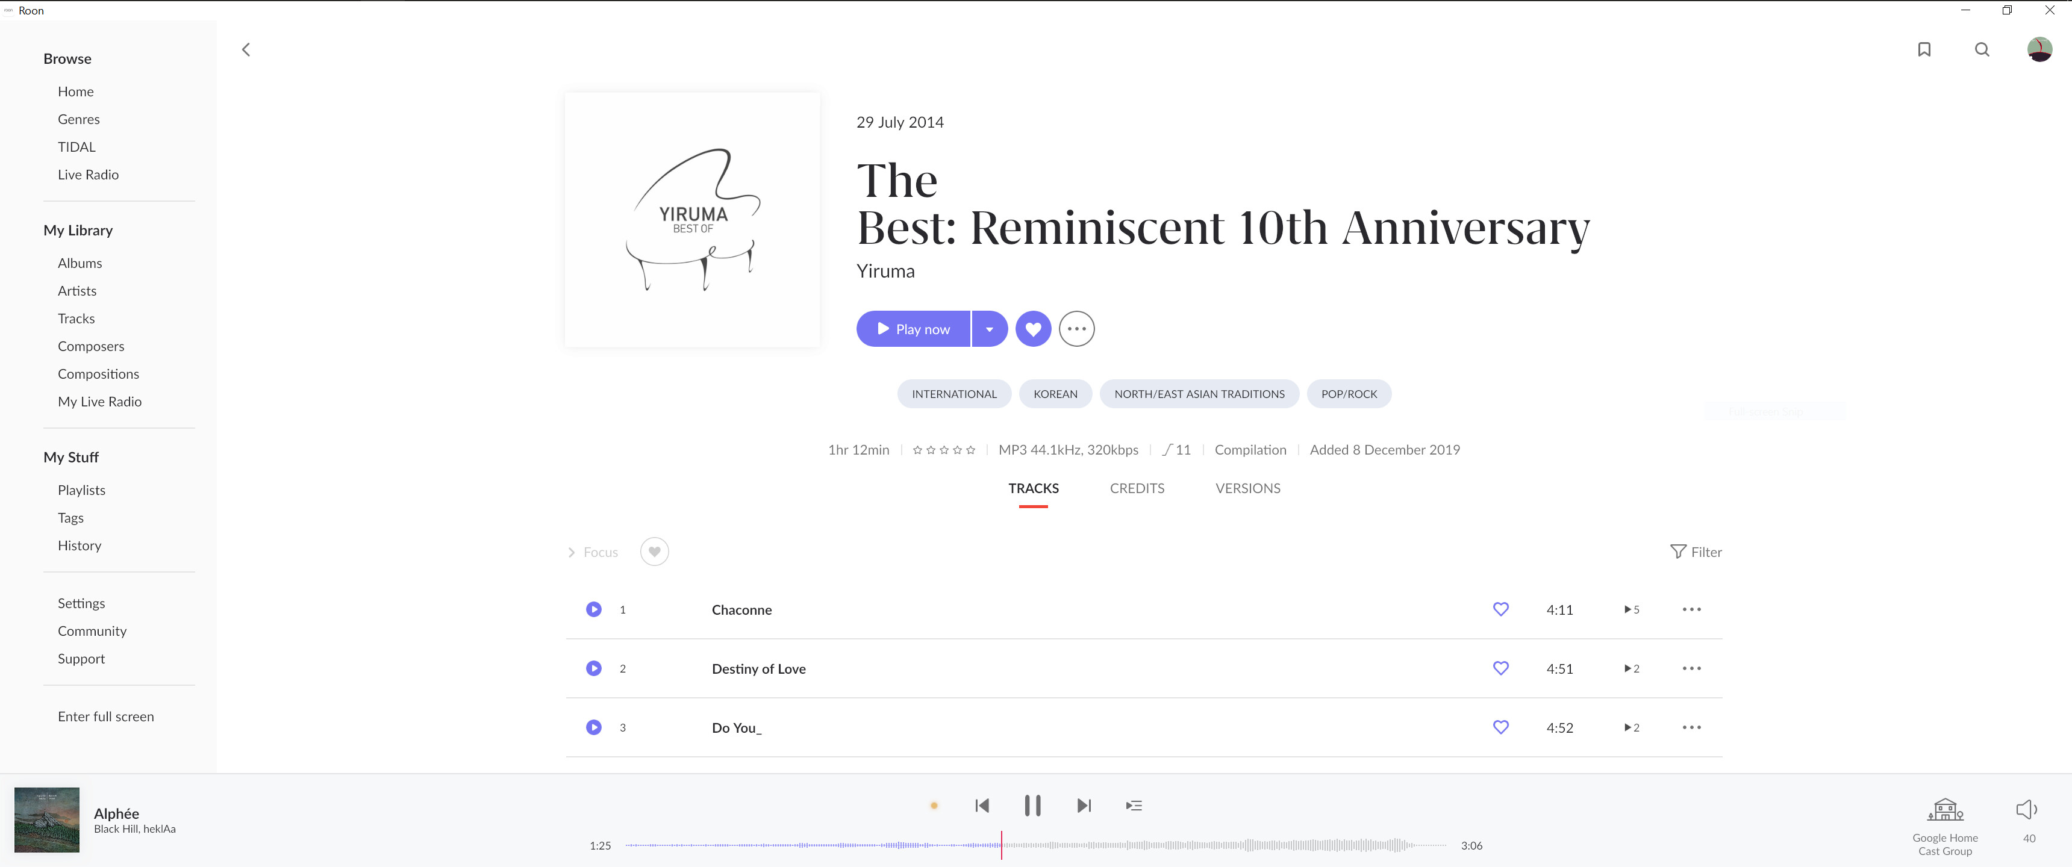The image size is (2072, 867).
Task: Open the volume speaker icon
Action: pyautogui.click(x=2026, y=809)
